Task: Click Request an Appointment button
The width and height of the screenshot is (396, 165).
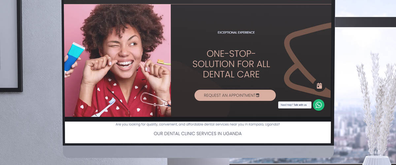Action: [x=235, y=95]
